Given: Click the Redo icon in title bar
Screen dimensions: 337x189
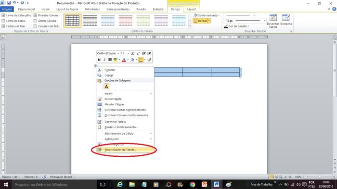Looking at the screenshot, I should pos(22,3).
